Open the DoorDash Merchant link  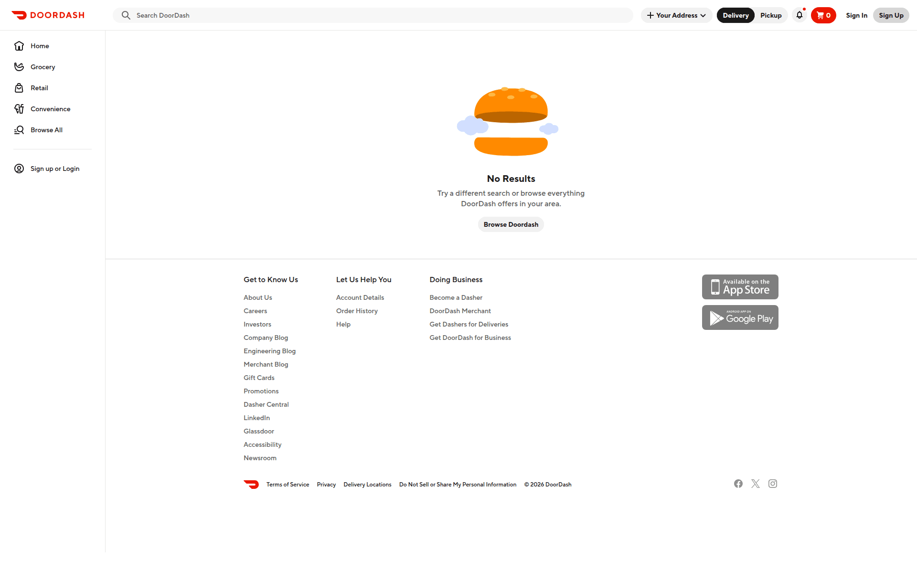[460, 311]
